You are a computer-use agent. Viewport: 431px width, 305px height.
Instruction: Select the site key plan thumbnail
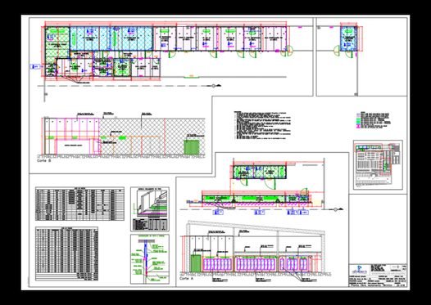point(378,165)
